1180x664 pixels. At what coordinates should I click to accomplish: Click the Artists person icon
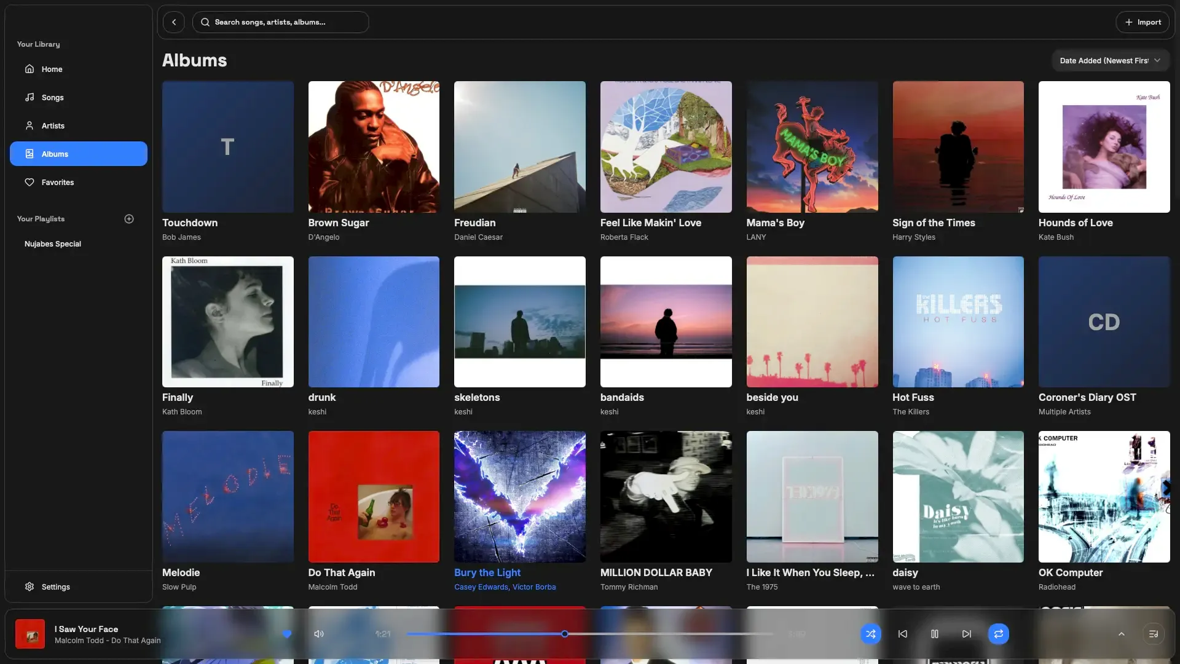coord(29,125)
